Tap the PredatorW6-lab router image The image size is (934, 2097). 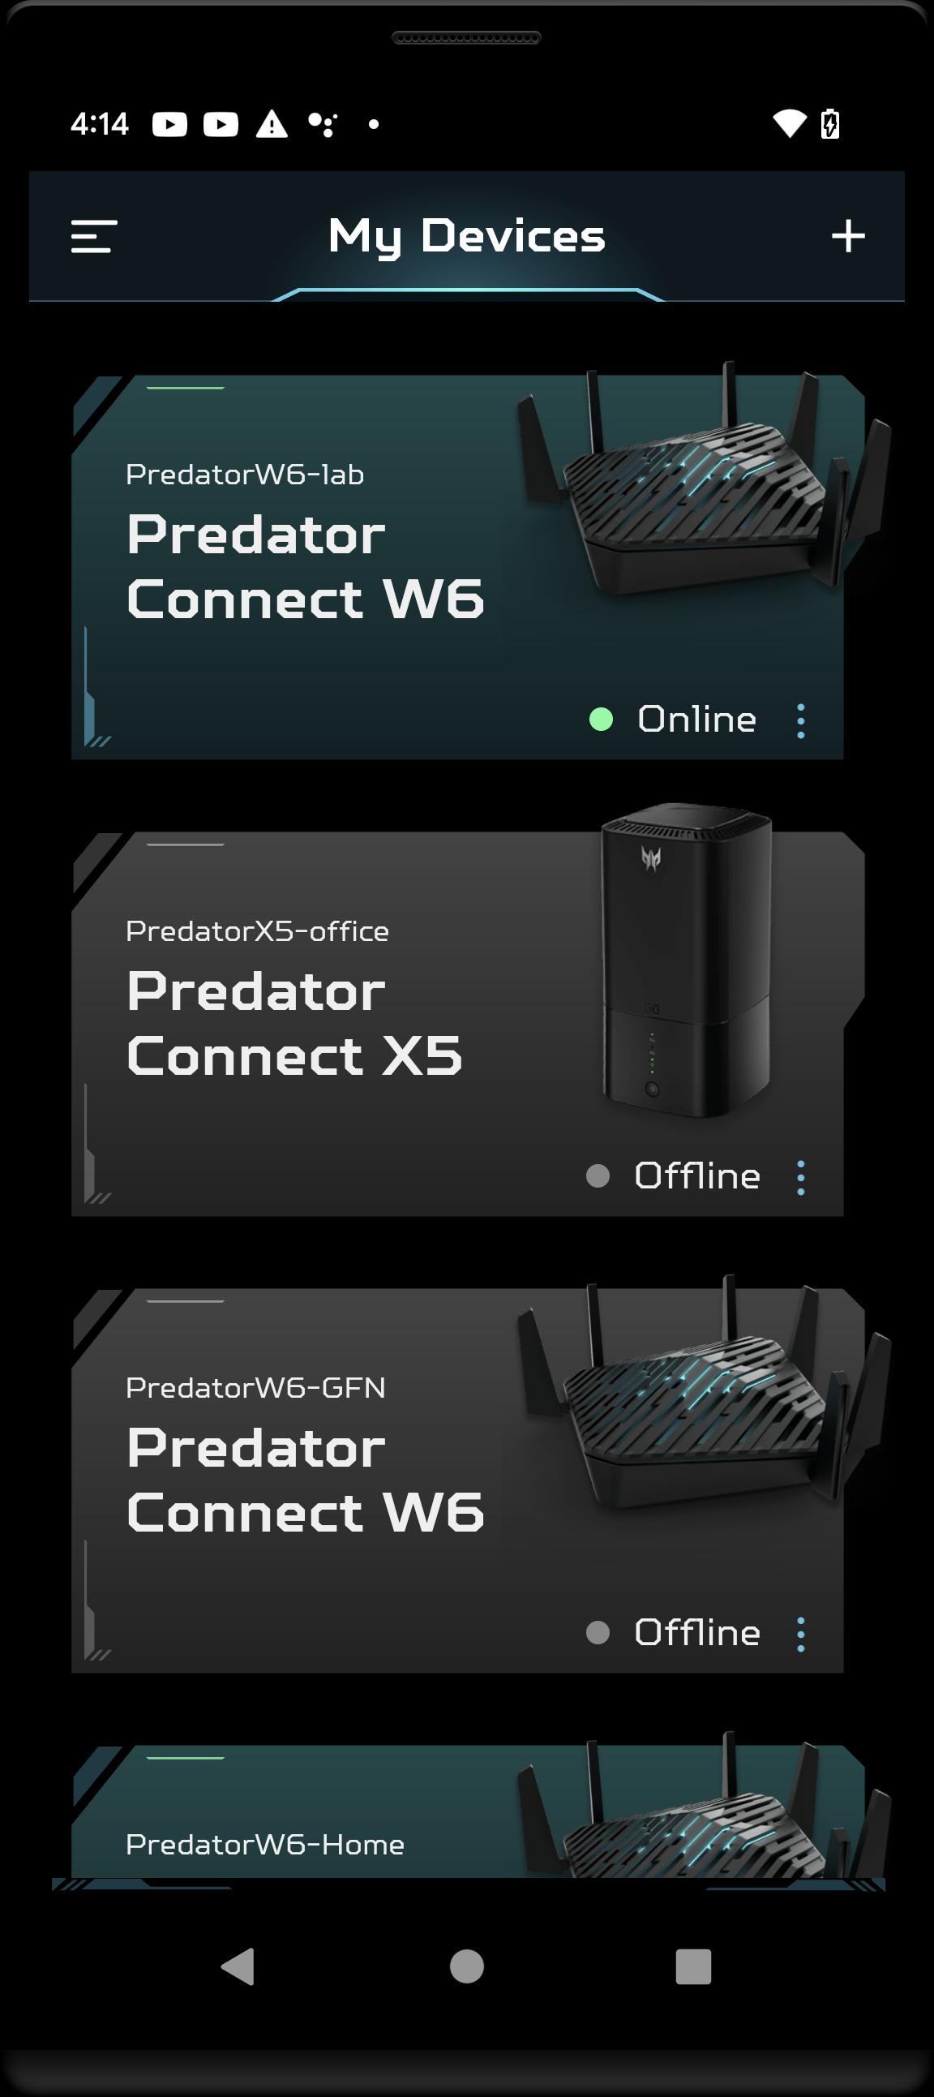click(x=705, y=480)
